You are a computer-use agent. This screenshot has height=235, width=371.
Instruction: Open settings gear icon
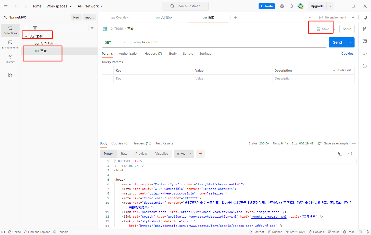coord(282,6)
